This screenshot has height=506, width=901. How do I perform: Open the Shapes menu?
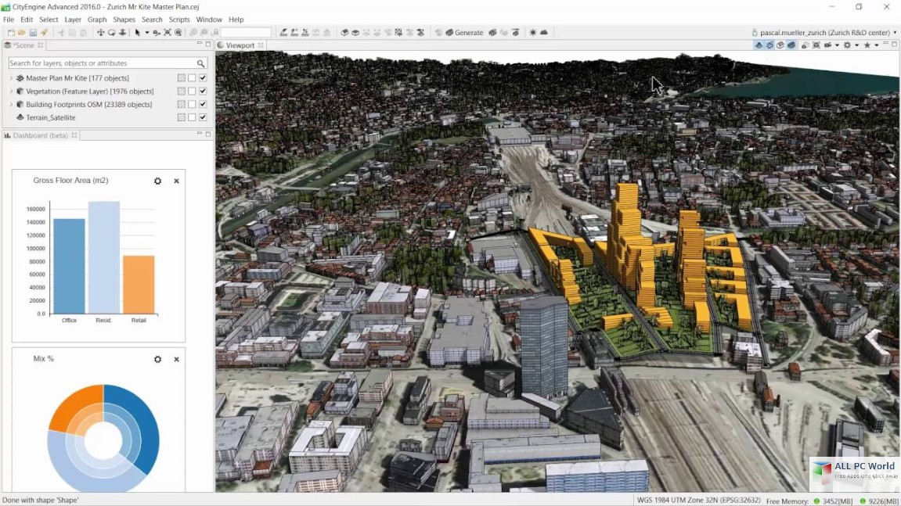(x=124, y=20)
